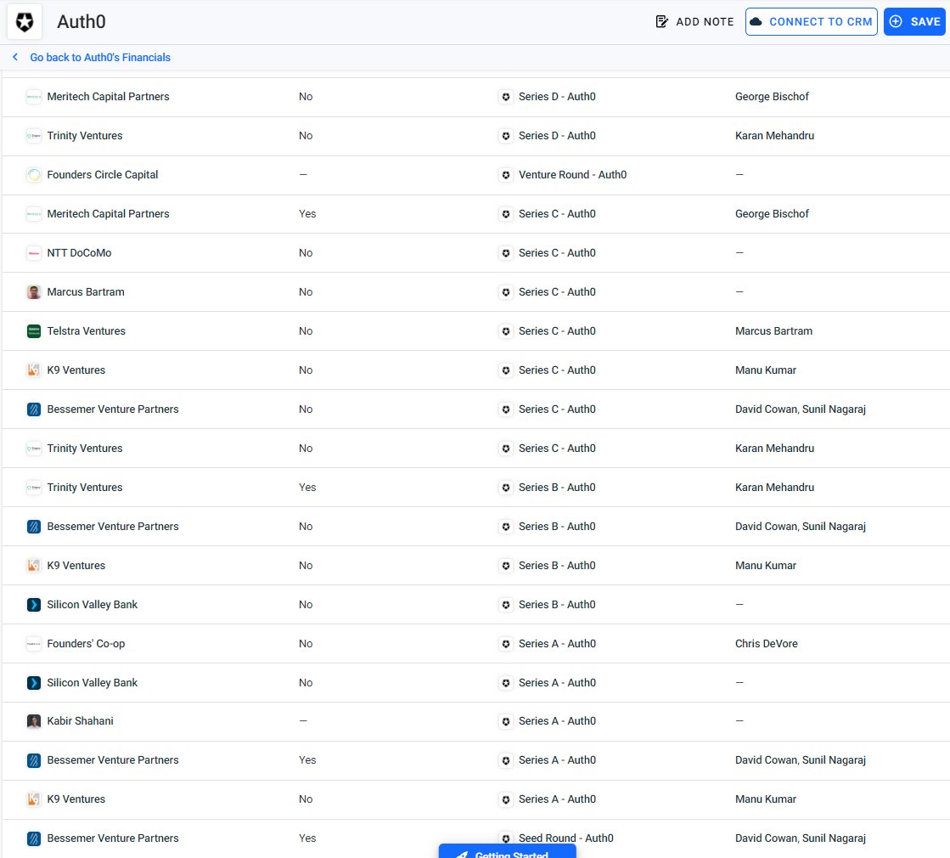This screenshot has width=950, height=858.
Task: Open Chris DeVore partner link
Action: [x=766, y=644]
